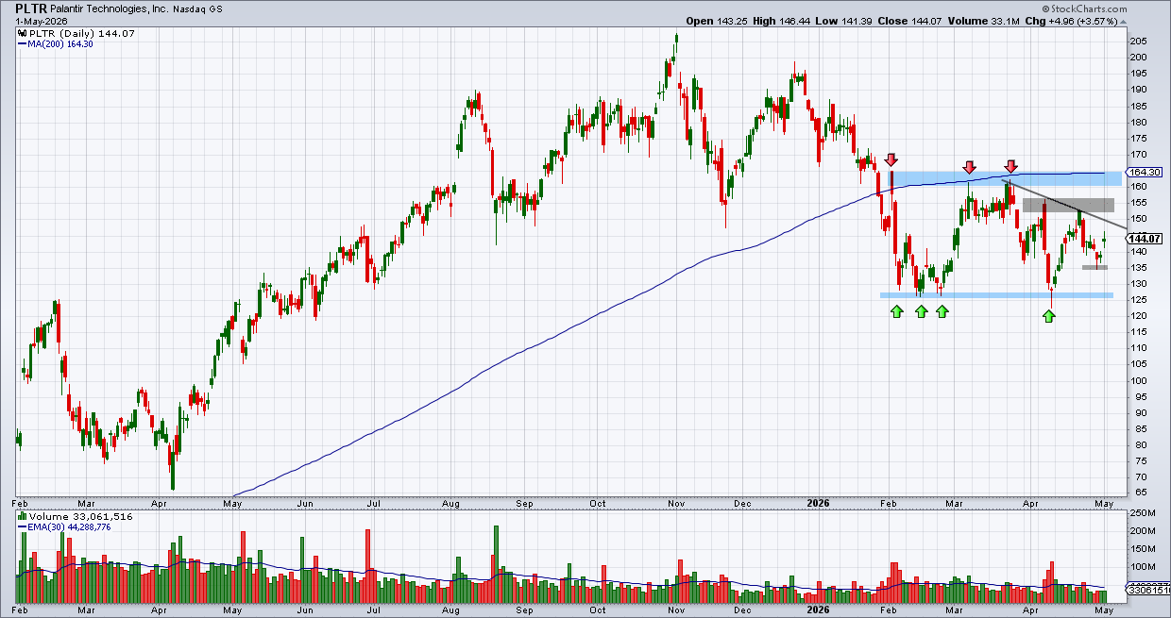The width and height of the screenshot is (1171, 618).
Task: Click the blue line marker before EMA(30)
Action: click(23, 527)
